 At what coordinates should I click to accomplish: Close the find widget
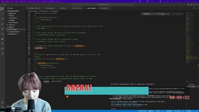182,14
